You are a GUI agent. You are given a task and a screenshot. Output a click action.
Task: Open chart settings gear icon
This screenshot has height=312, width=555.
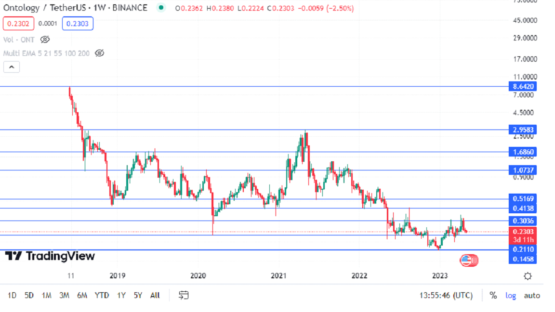pos(528,276)
